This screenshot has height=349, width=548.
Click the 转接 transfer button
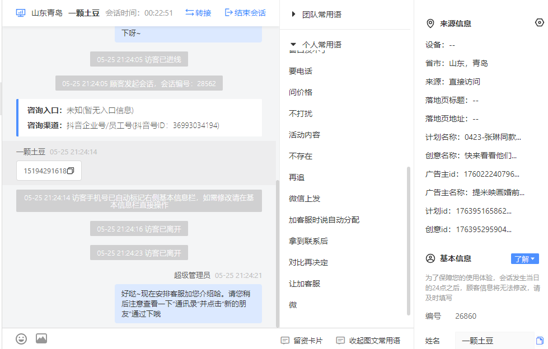(198, 13)
